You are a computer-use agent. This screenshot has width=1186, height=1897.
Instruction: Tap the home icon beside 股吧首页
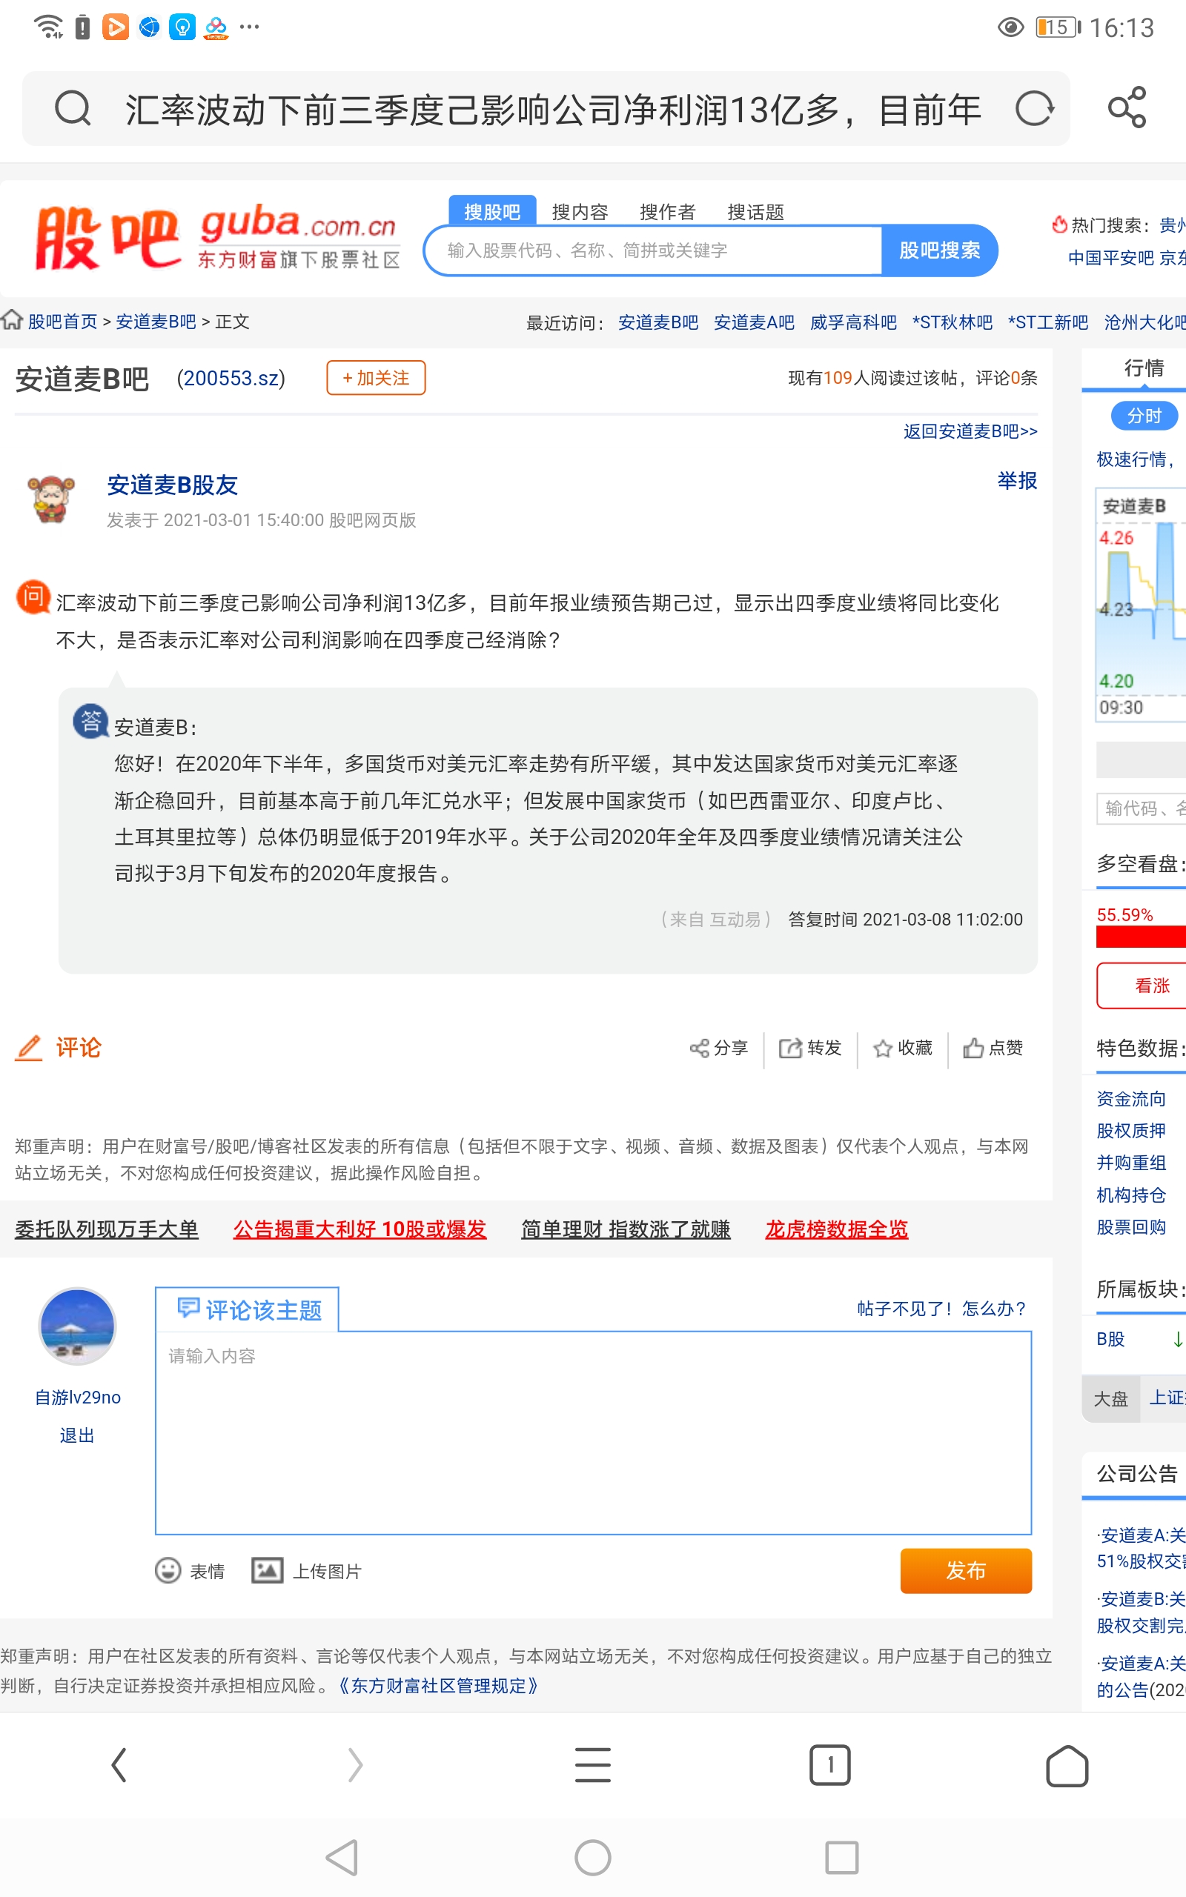12,320
